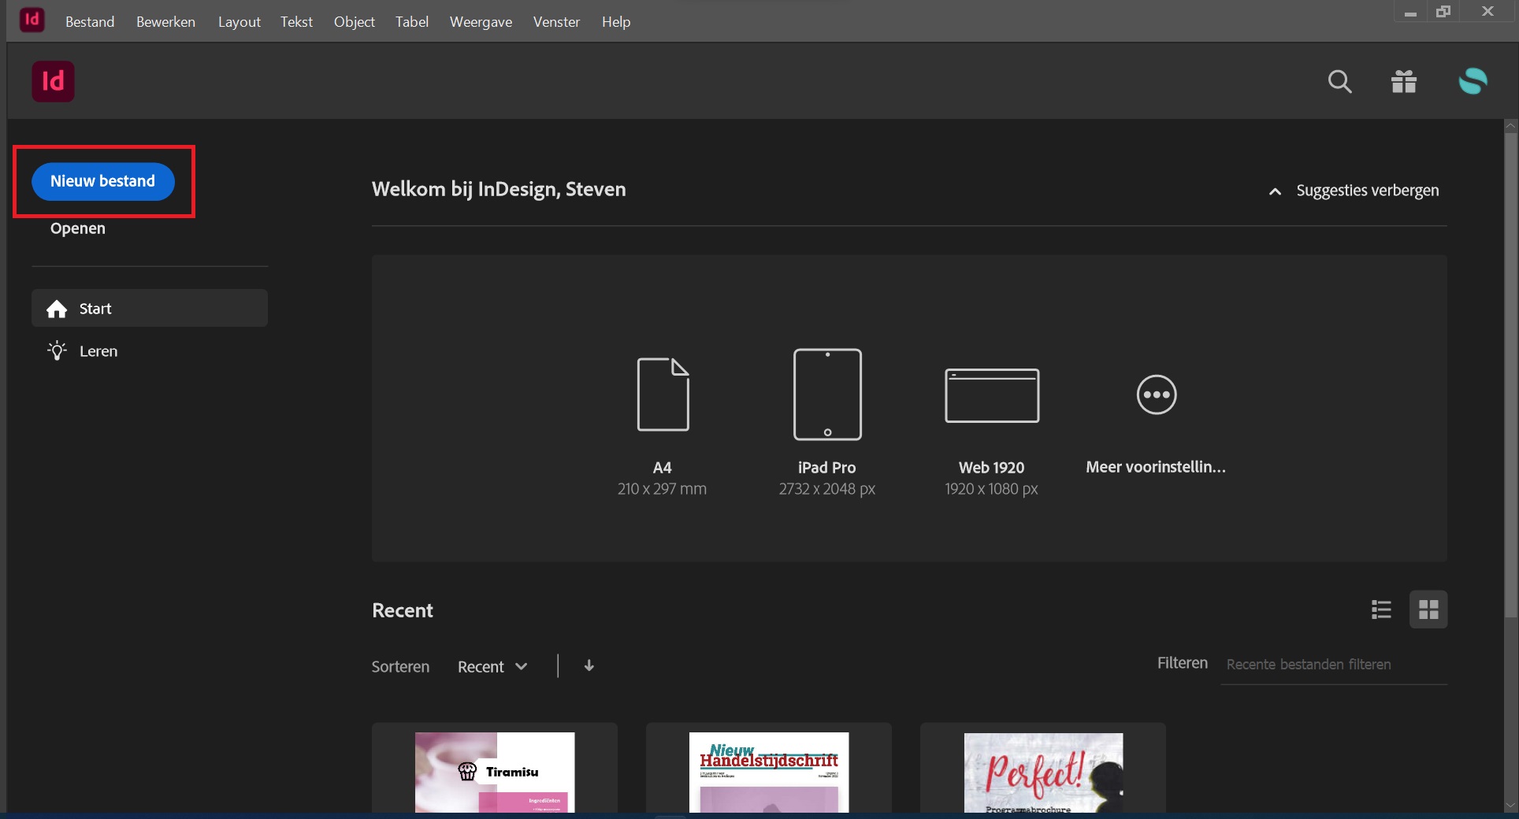Viewport: 1519px width, 819px height.
Task: Switch recent files to list view
Action: tap(1381, 610)
